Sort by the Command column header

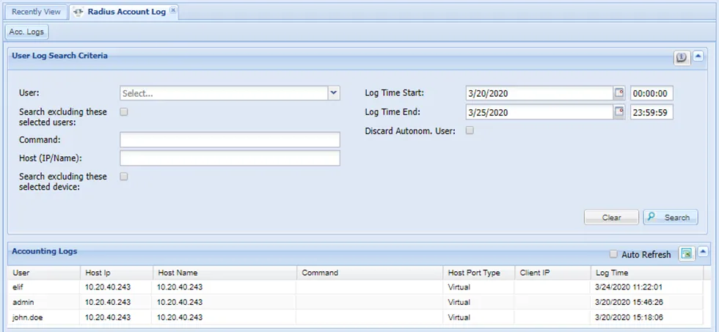tap(370, 273)
